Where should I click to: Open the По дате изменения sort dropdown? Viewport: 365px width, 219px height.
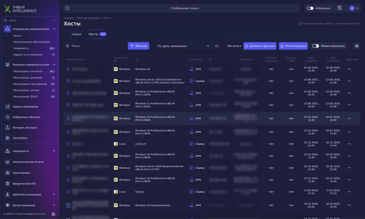tap(183, 46)
